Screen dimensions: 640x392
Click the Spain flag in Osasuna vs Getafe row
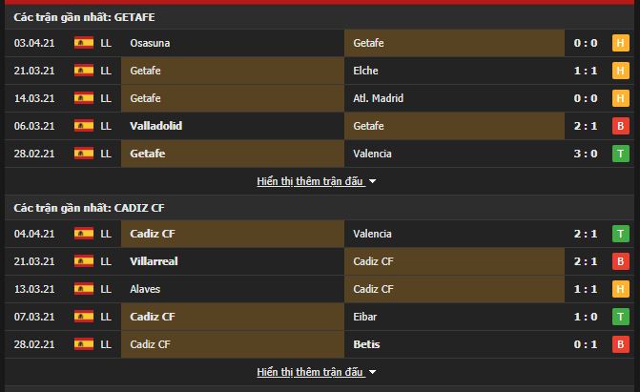pos(84,43)
